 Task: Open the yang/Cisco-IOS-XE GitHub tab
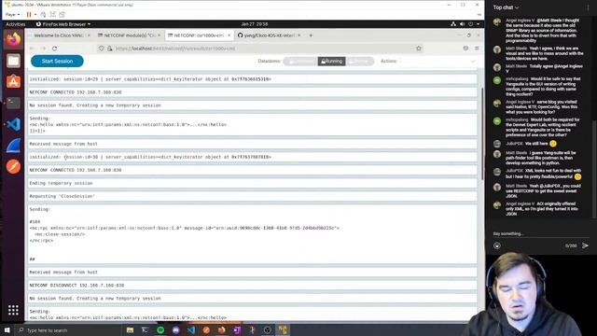269,35
